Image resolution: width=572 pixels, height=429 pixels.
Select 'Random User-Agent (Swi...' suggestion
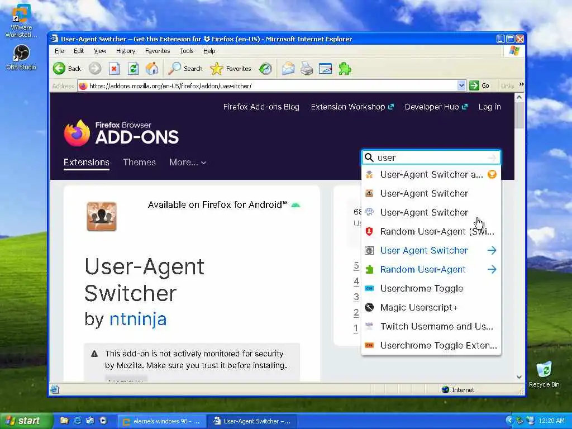(x=431, y=231)
